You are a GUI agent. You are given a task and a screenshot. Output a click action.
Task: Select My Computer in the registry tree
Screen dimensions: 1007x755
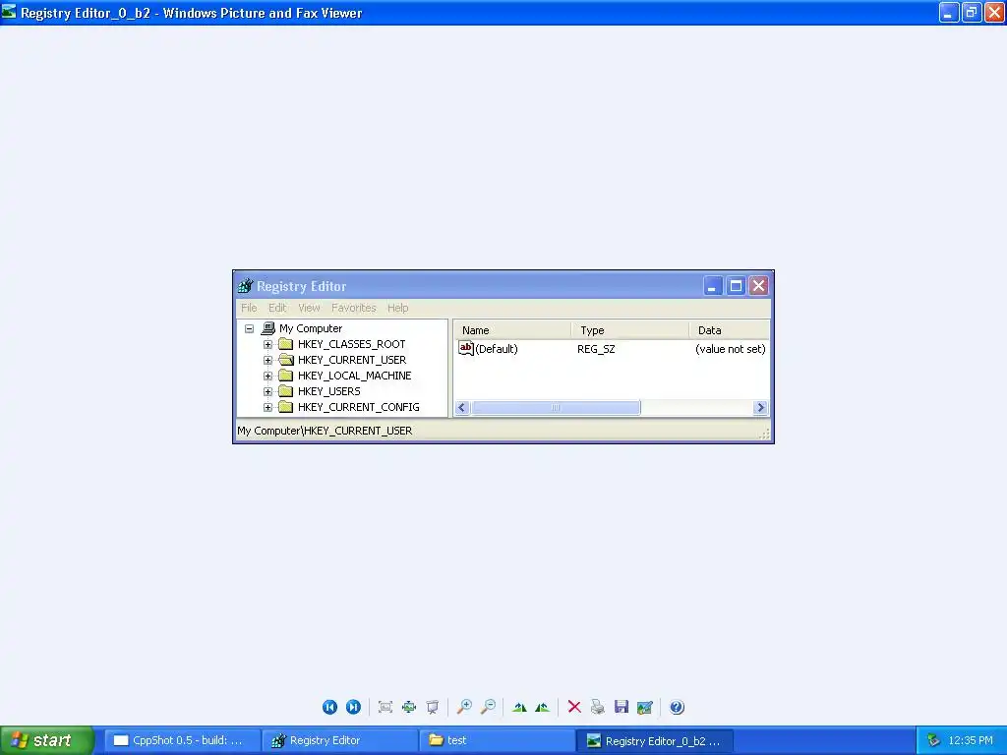coord(311,328)
